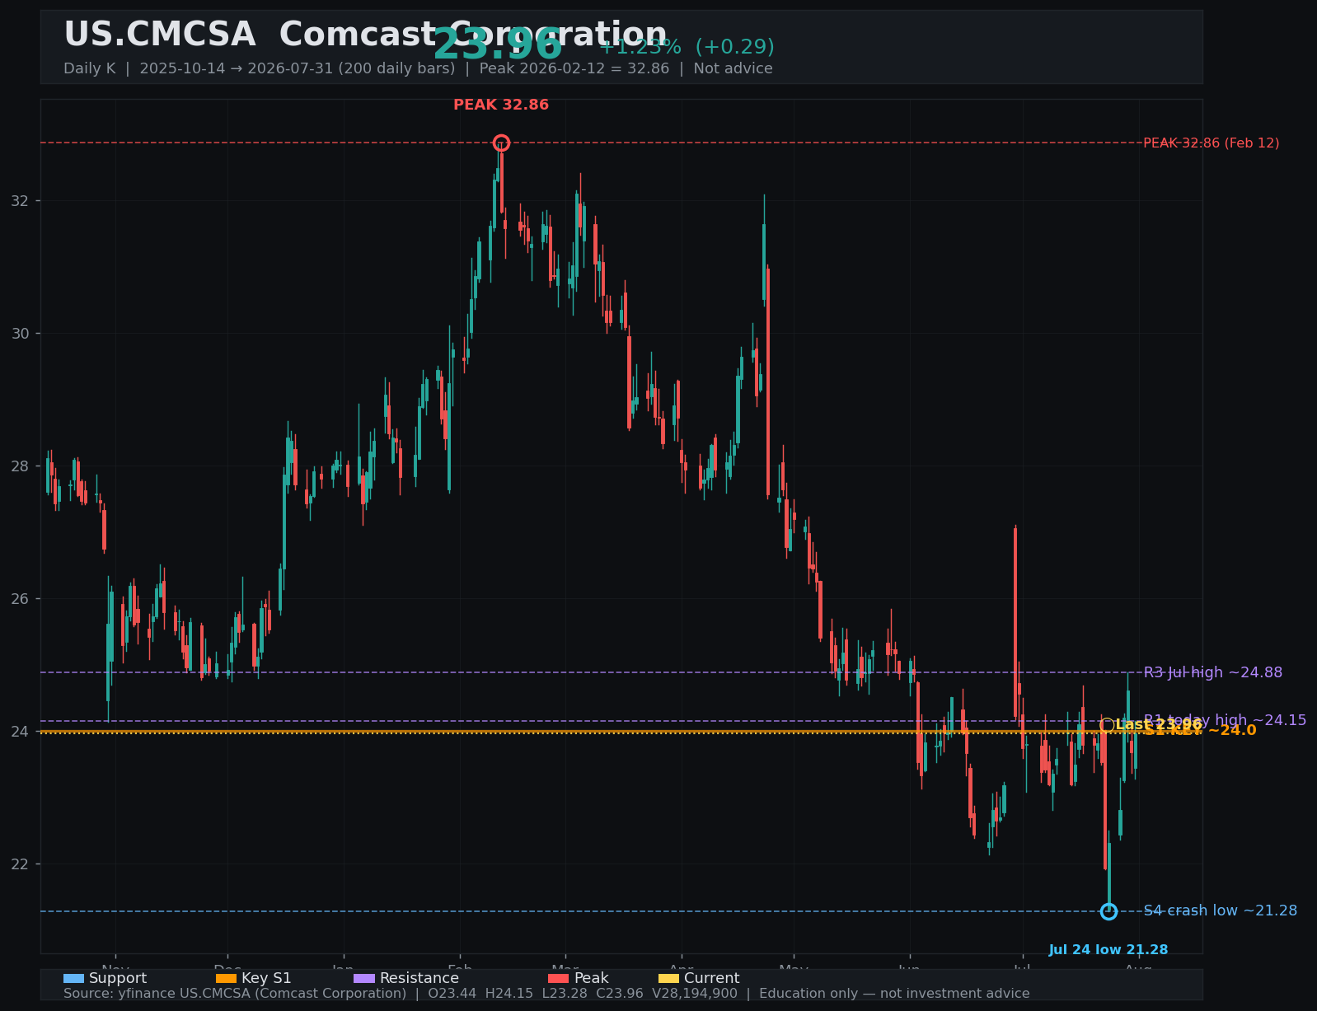Screen dimensions: 1317x1011
Task: Click the large 23.96 price in the header
Action: (x=498, y=45)
